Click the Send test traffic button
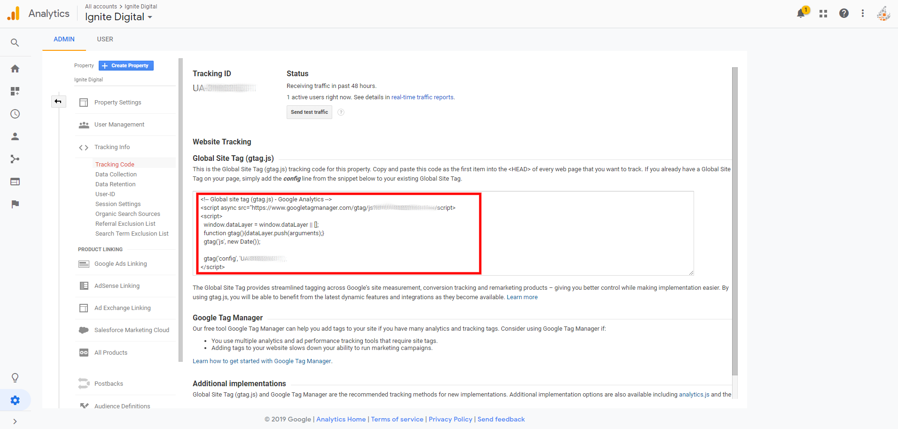This screenshot has height=429, width=898. 309,112
